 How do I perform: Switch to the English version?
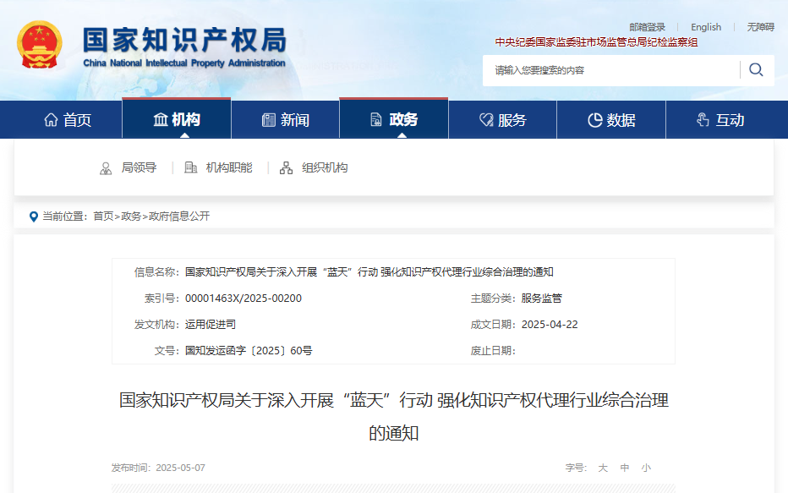pos(706,27)
